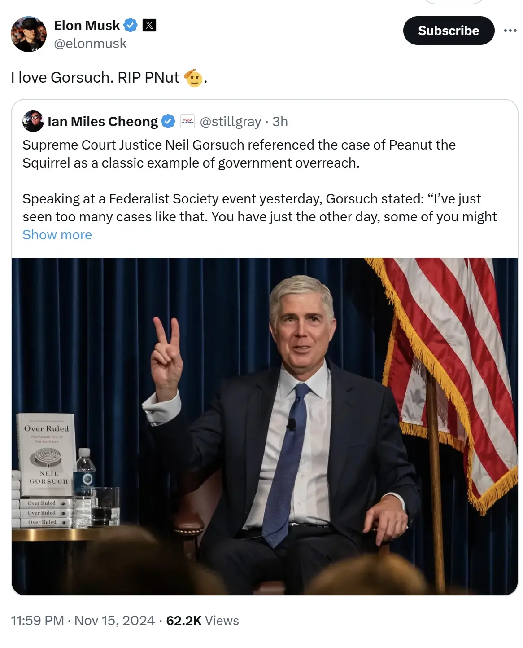523x648 pixels.
Task: Open the Elon Musk display name link
Action: [87, 26]
